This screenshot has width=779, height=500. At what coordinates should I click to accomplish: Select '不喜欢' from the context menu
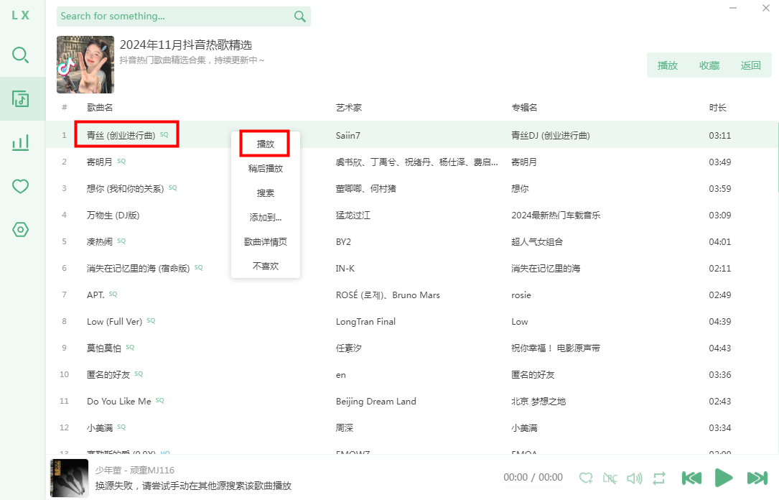pos(266,266)
